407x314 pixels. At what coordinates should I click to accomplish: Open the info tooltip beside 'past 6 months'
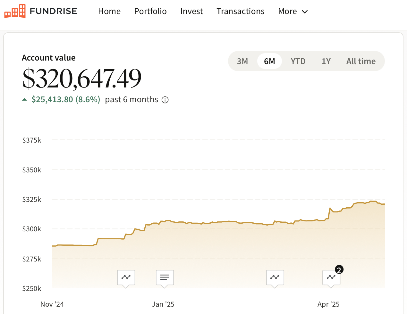[x=165, y=100]
